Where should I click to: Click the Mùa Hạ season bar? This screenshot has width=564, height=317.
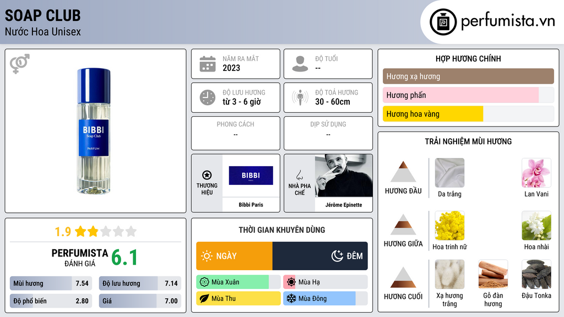click(326, 282)
